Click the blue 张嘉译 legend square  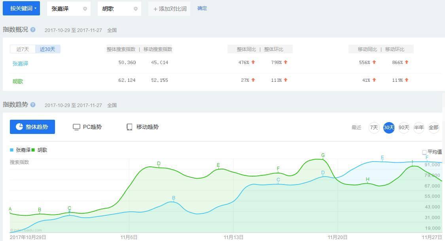[x=12, y=150]
